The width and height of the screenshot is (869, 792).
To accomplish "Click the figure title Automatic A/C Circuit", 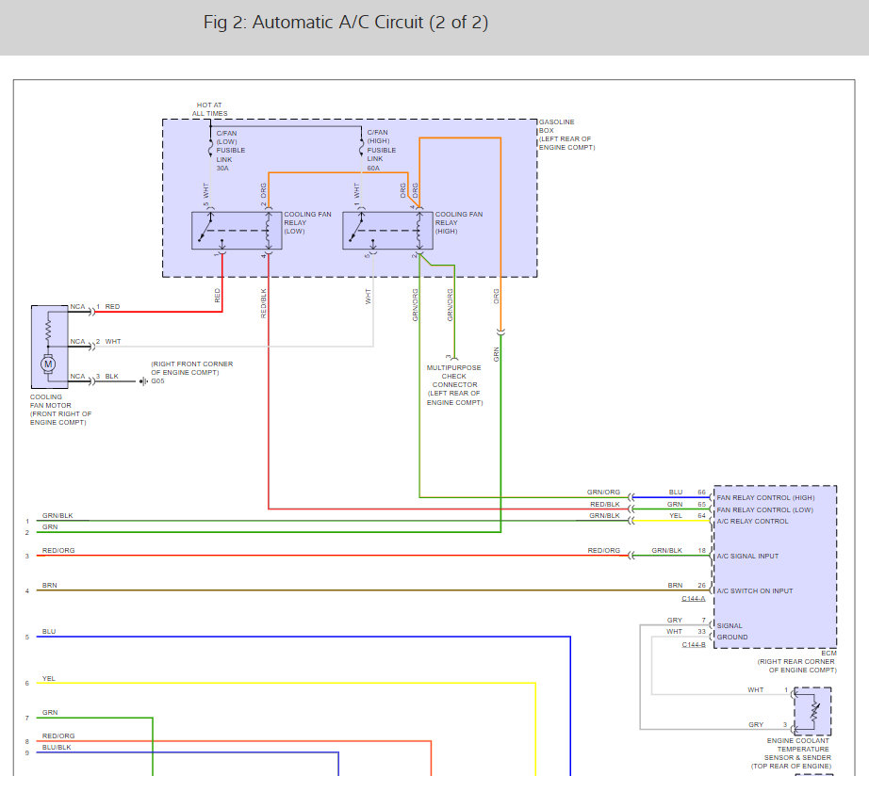I will [x=346, y=23].
